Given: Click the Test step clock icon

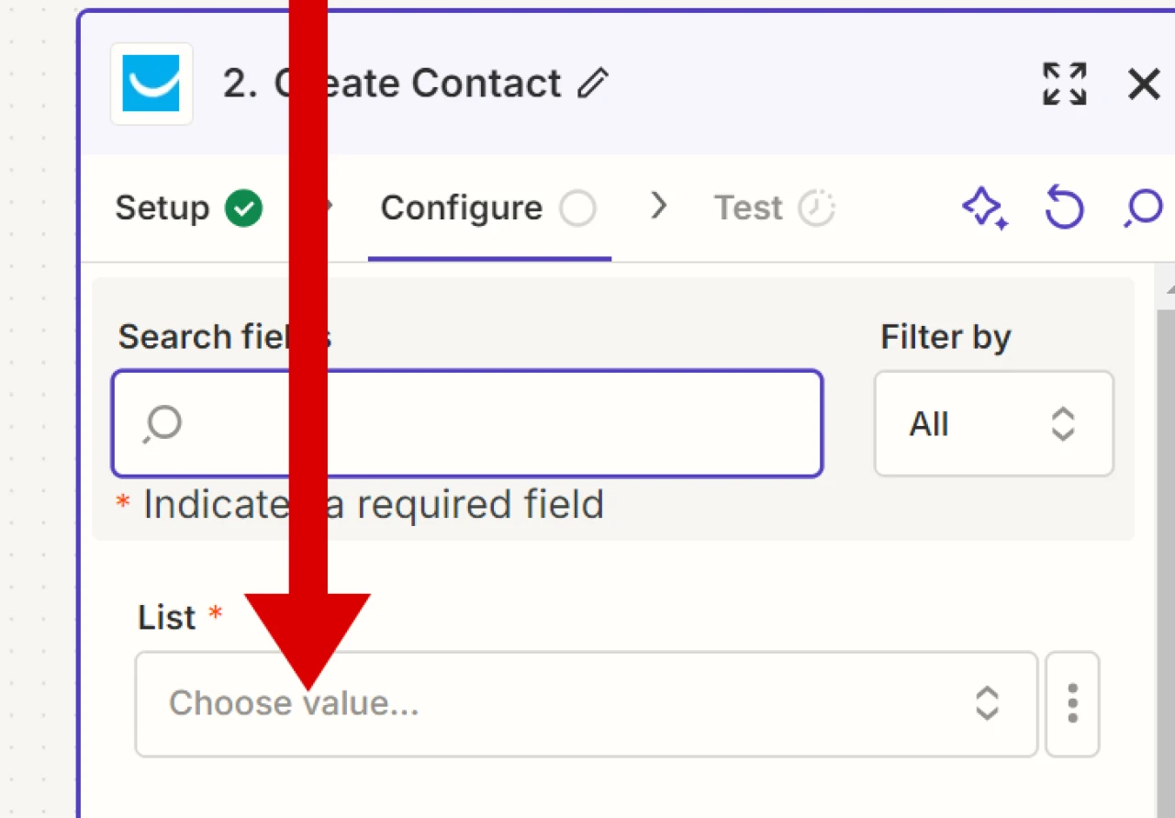Looking at the screenshot, I should [816, 208].
